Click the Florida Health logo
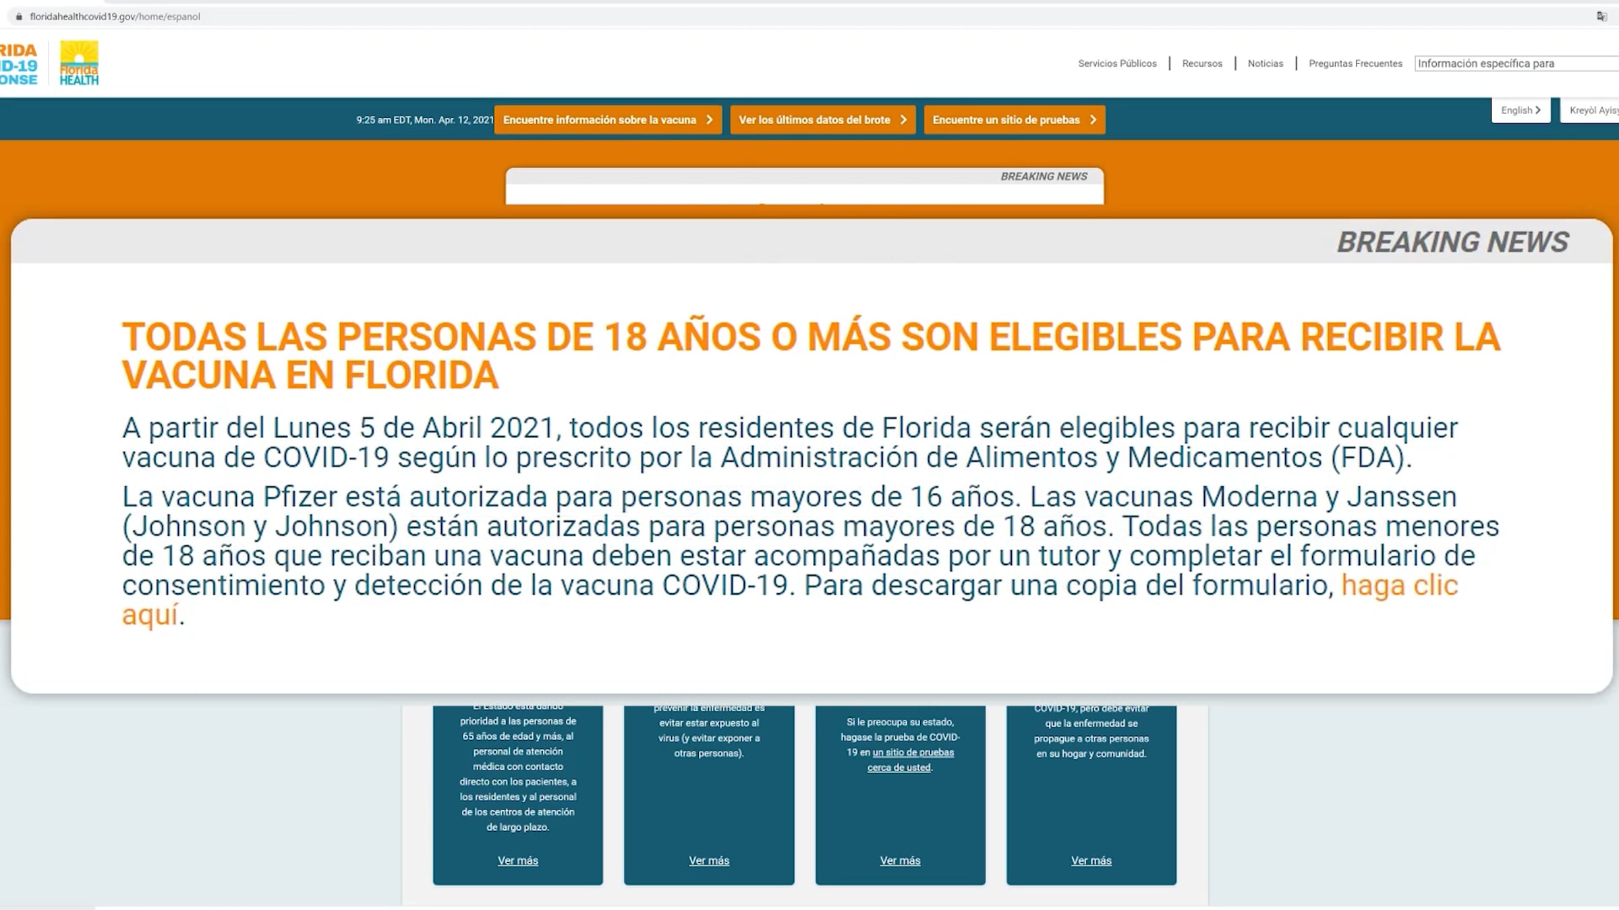This screenshot has width=1619, height=910. (79, 63)
